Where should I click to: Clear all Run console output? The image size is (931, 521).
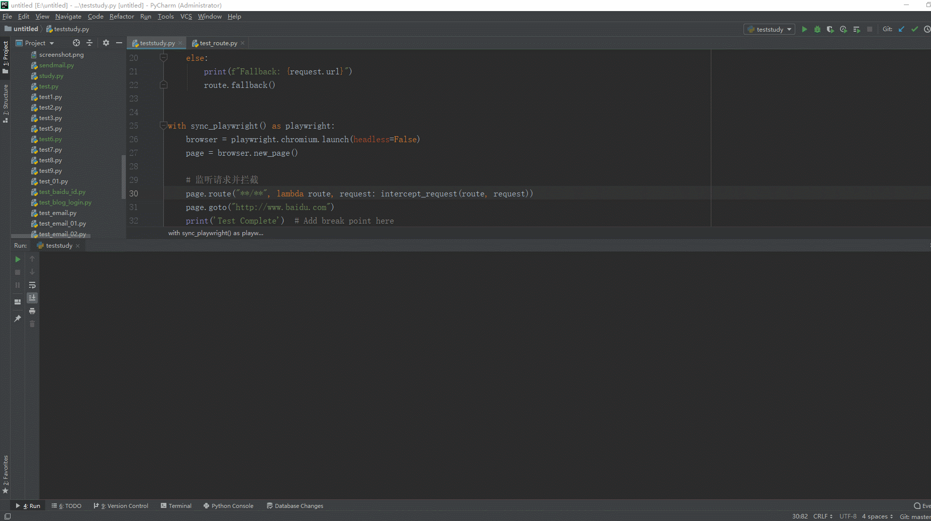32,324
